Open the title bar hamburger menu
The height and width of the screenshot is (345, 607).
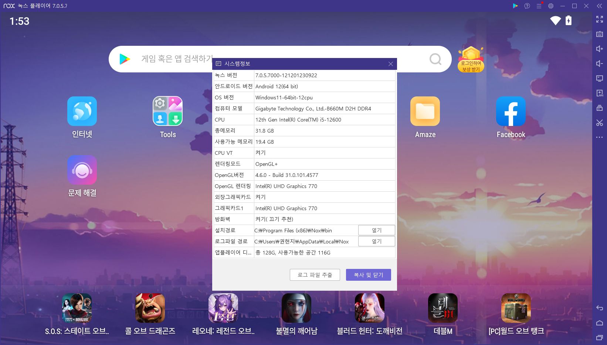click(539, 6)
